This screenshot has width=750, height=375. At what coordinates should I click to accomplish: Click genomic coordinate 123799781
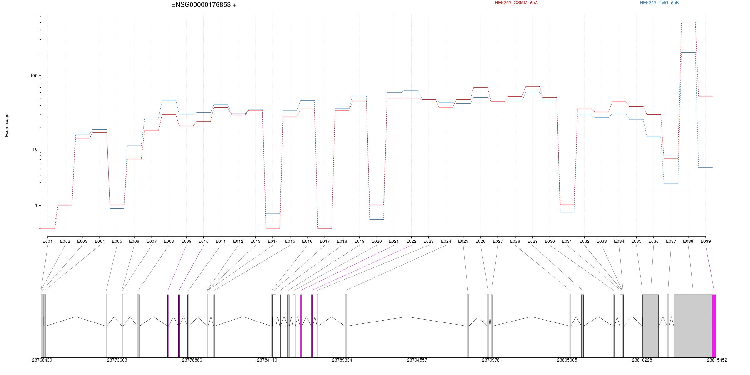491,360
